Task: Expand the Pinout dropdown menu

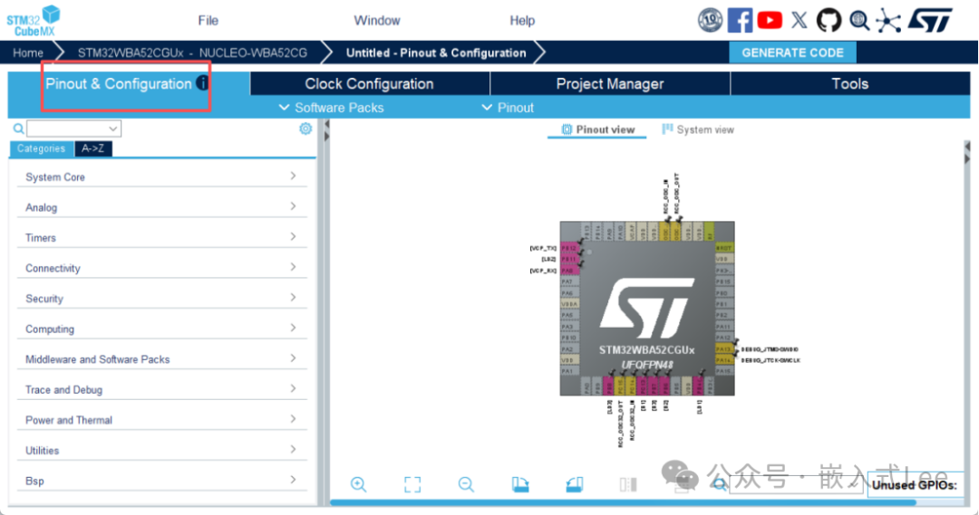Action: 508,107
